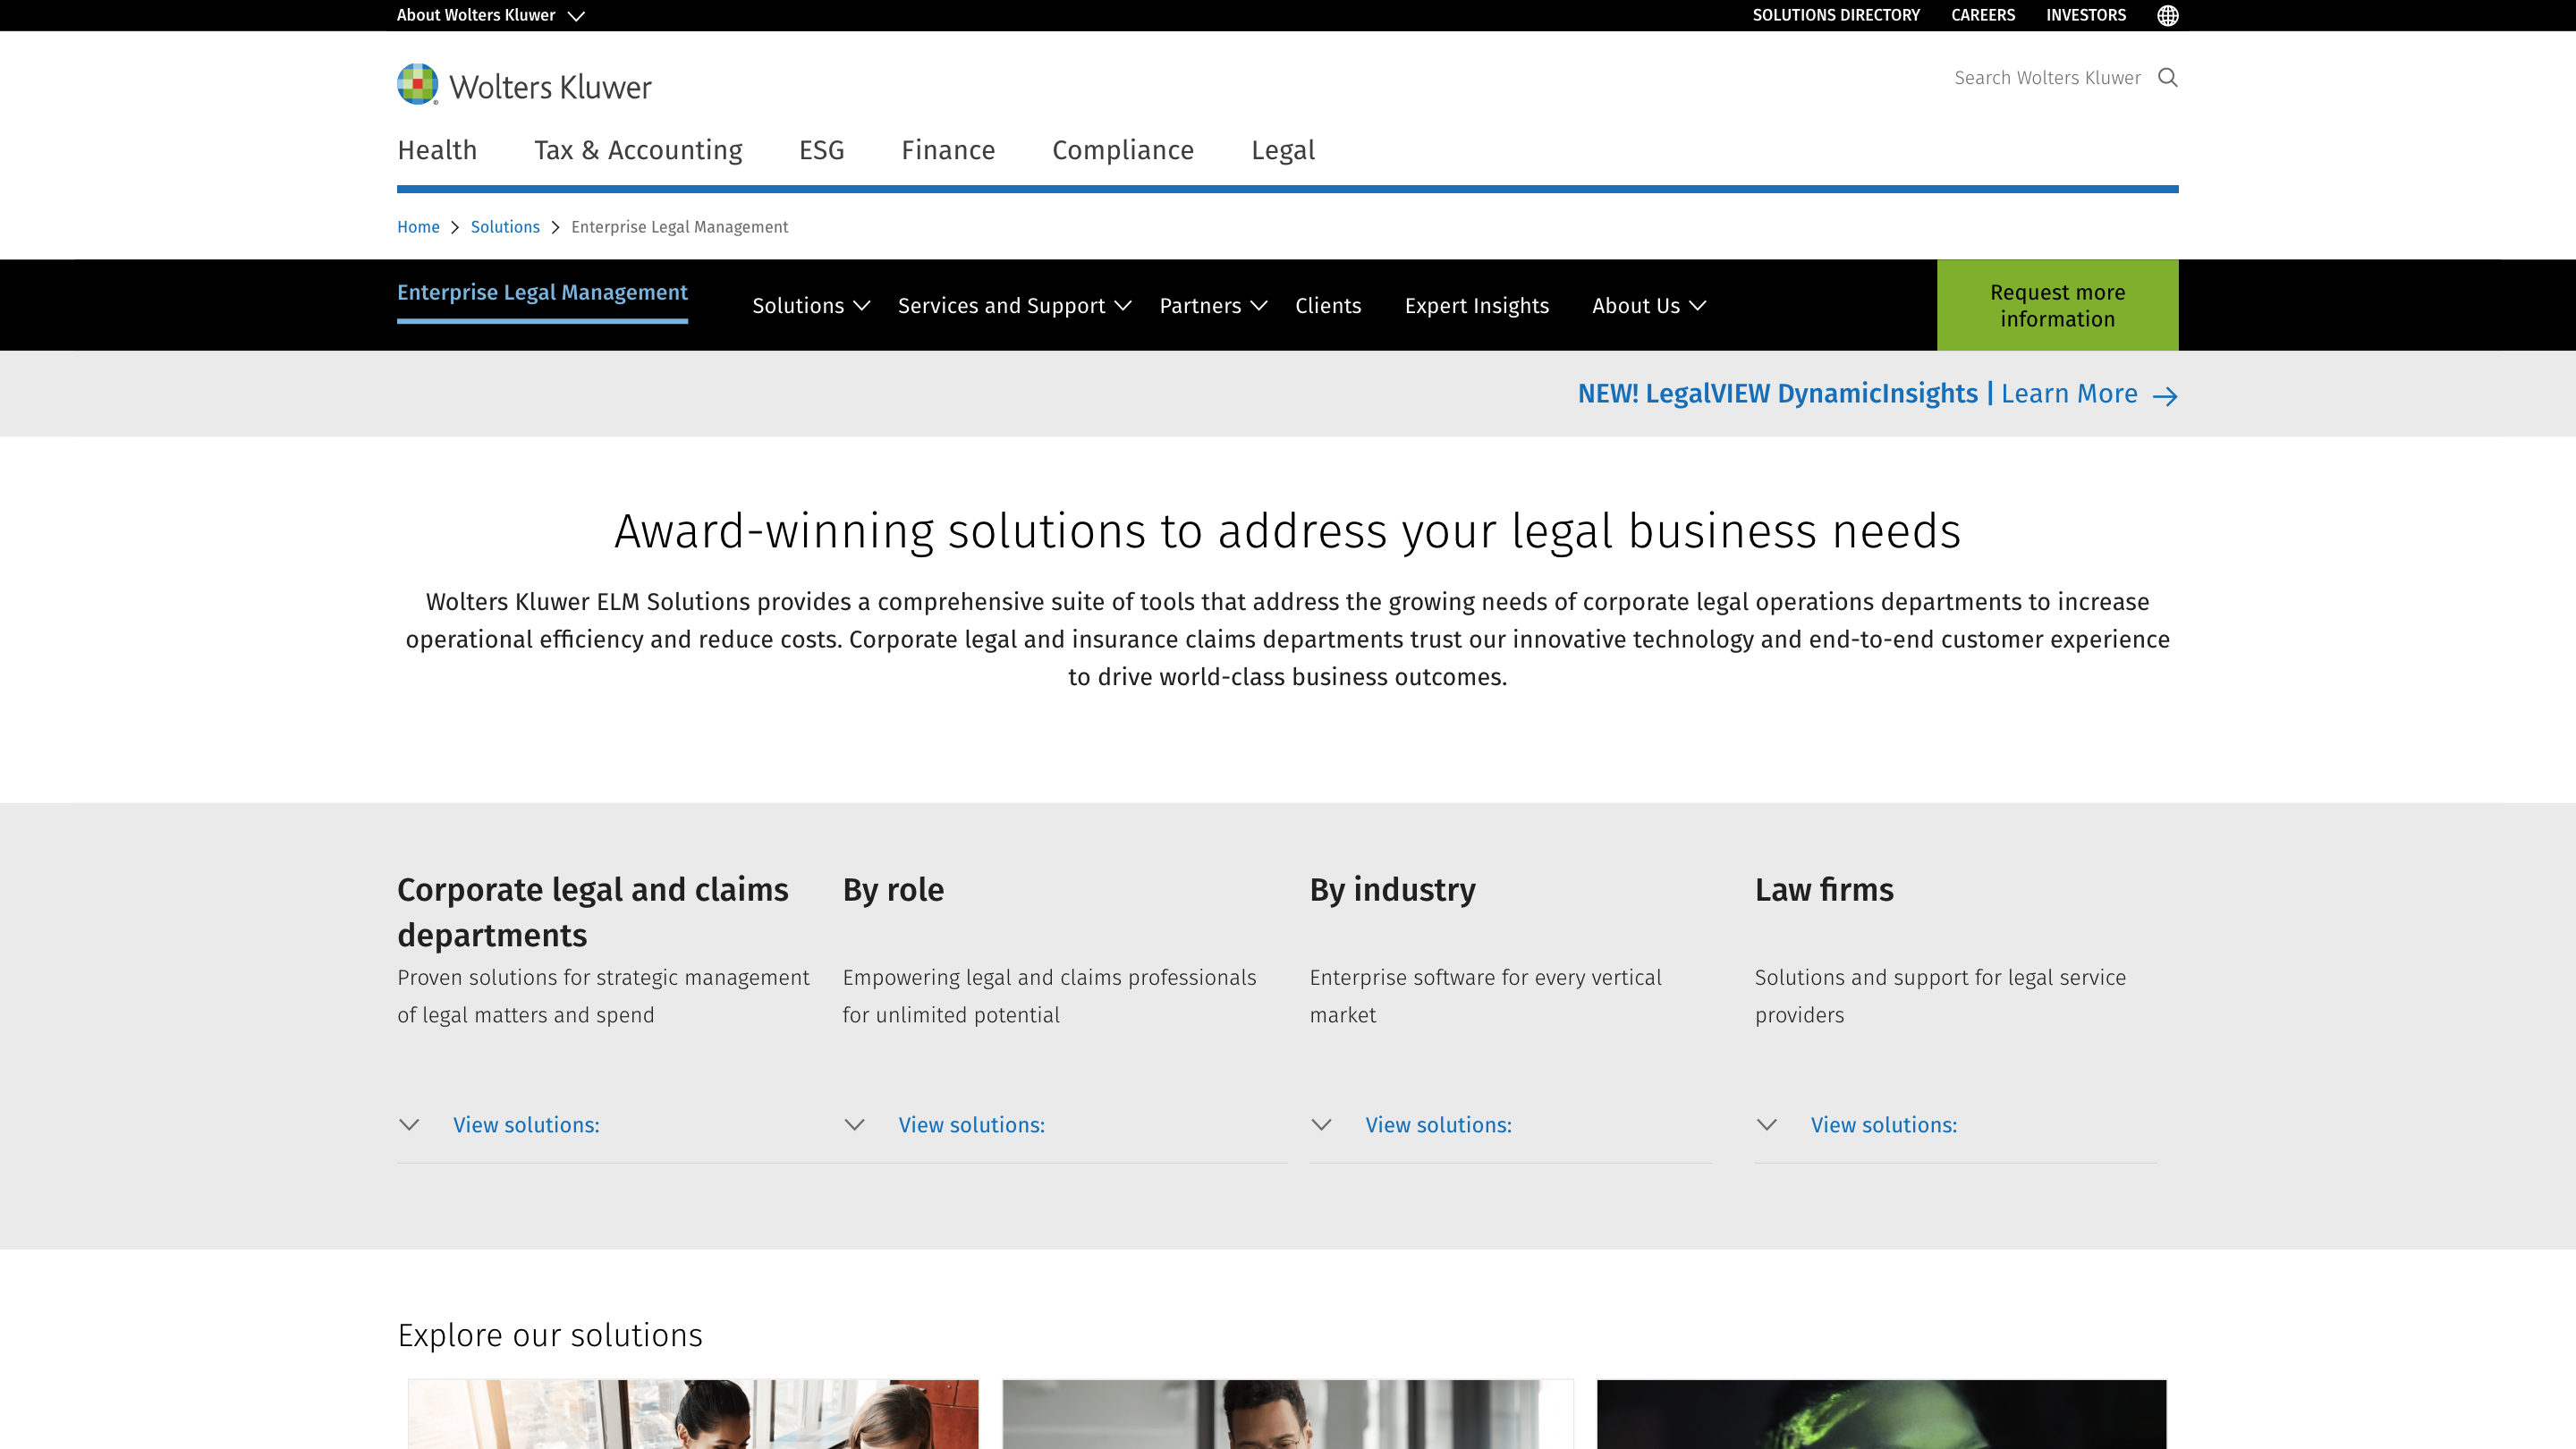
Task: Navigate to Solutions Directory
Action: tap(1836, 15)
